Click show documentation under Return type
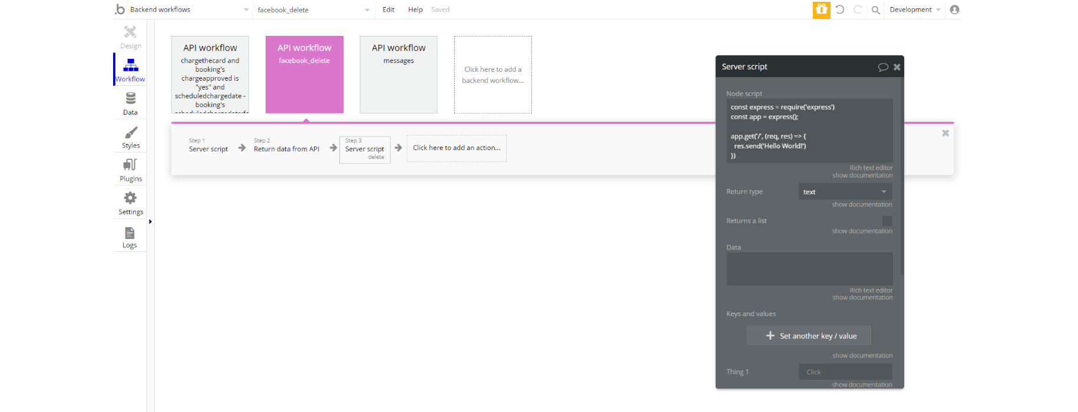 pyautogui.click(x=862, y=205)
